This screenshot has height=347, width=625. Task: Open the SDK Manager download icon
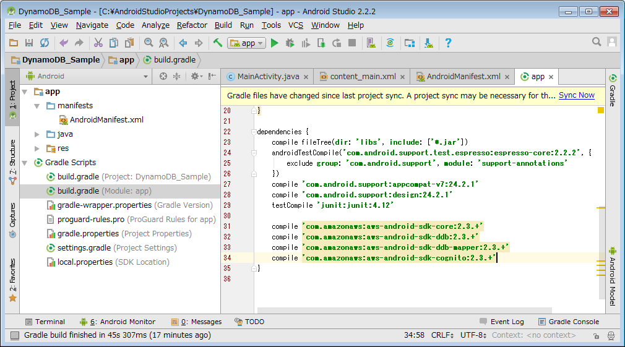point(428,43)
